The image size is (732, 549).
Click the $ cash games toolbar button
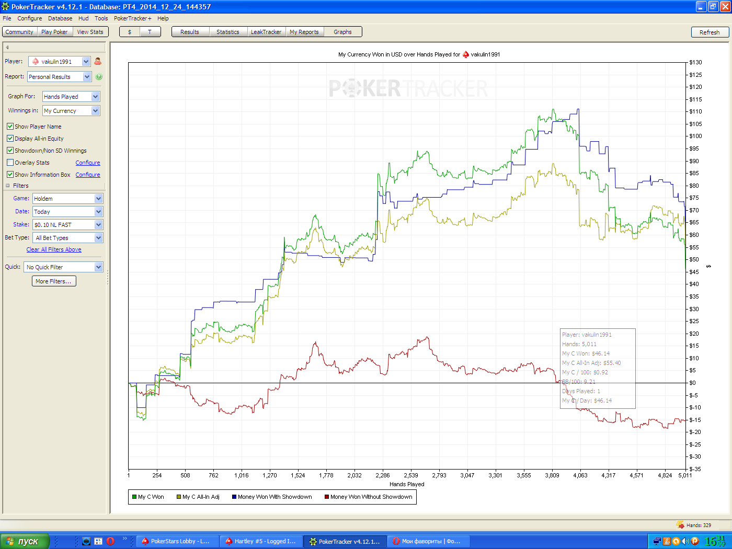coord(130,32)
